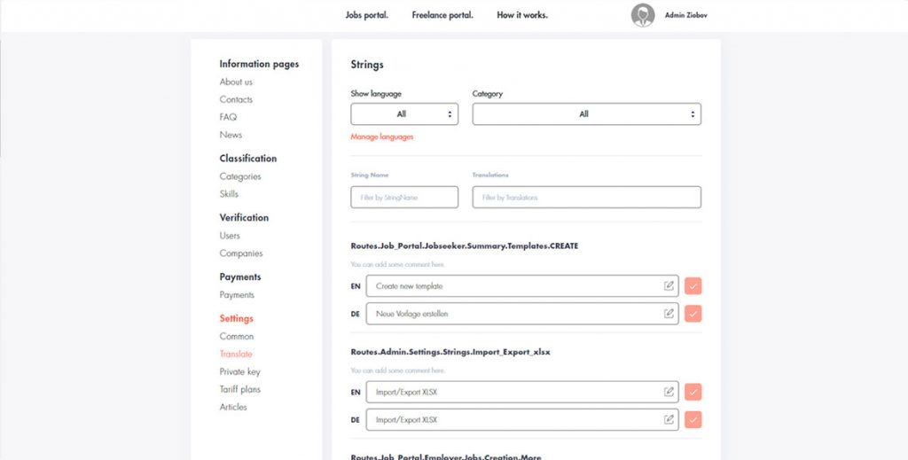This screenshot has height=460, width=908.
Task: Confirm DE 'Neue Vorlage erstellen' with checkmark button
Action: click(x=693, y=314)
